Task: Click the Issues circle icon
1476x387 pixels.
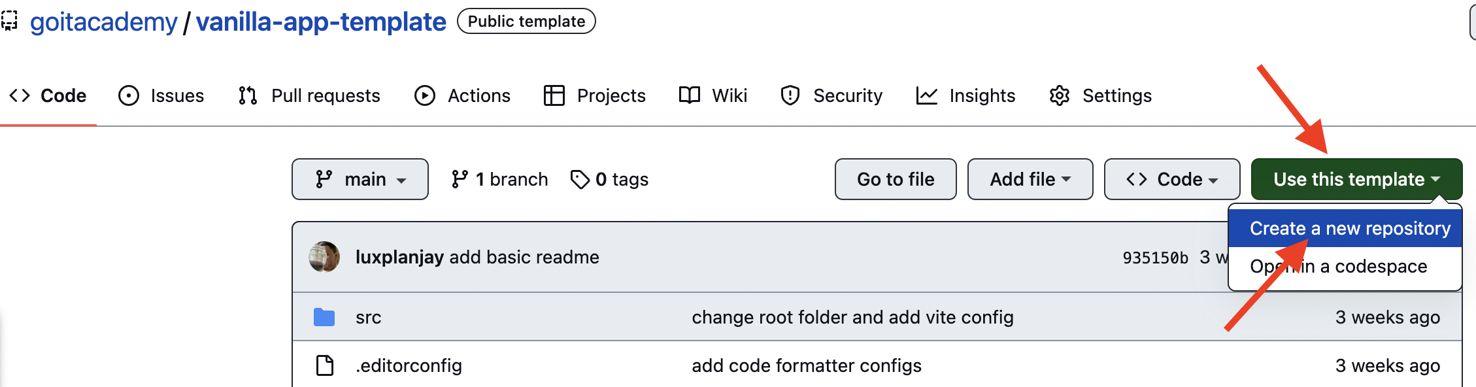Action: coord(128,95)
